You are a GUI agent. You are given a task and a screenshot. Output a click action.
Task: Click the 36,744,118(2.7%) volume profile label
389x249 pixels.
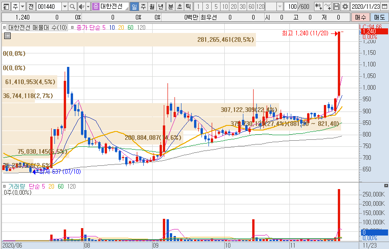click(28, 96)
